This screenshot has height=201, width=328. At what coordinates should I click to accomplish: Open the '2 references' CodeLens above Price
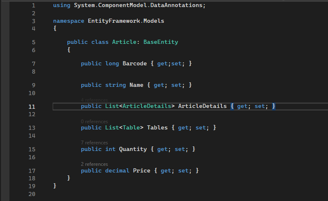click(95, 164)
